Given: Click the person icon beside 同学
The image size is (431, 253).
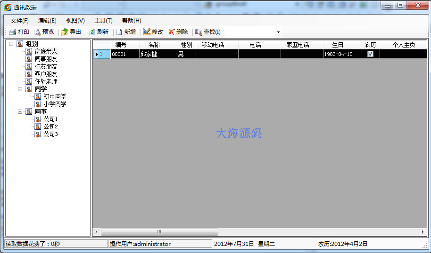Looking at the screenshot, I should tap(29, 89).
